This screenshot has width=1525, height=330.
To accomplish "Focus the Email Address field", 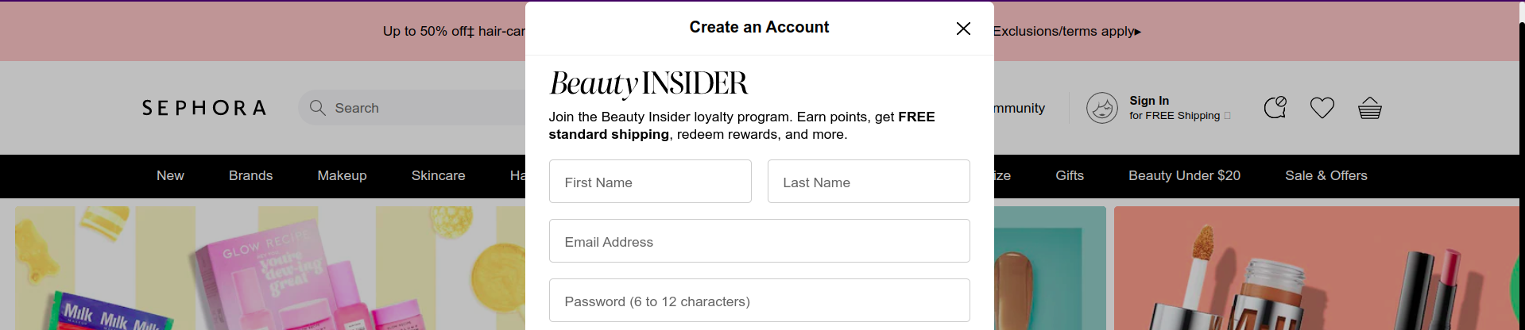I will (x=759, y=241).
